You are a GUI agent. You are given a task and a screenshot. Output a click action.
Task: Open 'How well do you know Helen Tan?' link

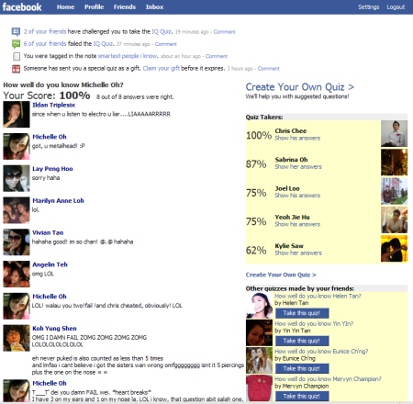[x=318, y=296]
